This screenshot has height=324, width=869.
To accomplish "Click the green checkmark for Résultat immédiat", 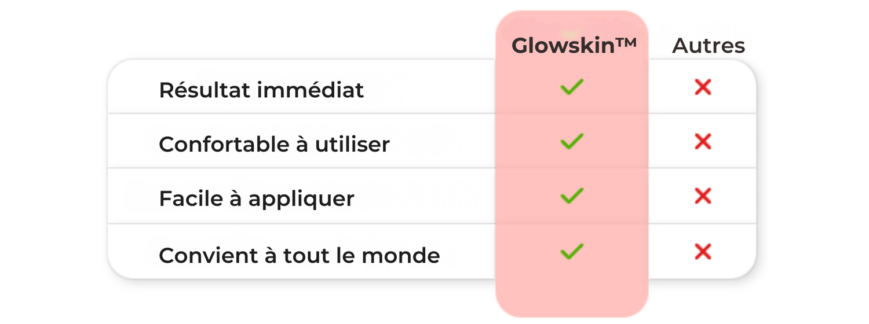I will coord(572,88).
